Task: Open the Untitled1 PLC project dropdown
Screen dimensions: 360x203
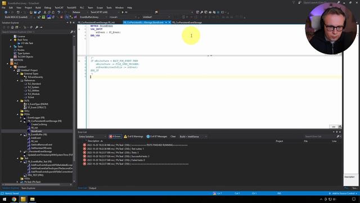Action: tap(156, 17)
